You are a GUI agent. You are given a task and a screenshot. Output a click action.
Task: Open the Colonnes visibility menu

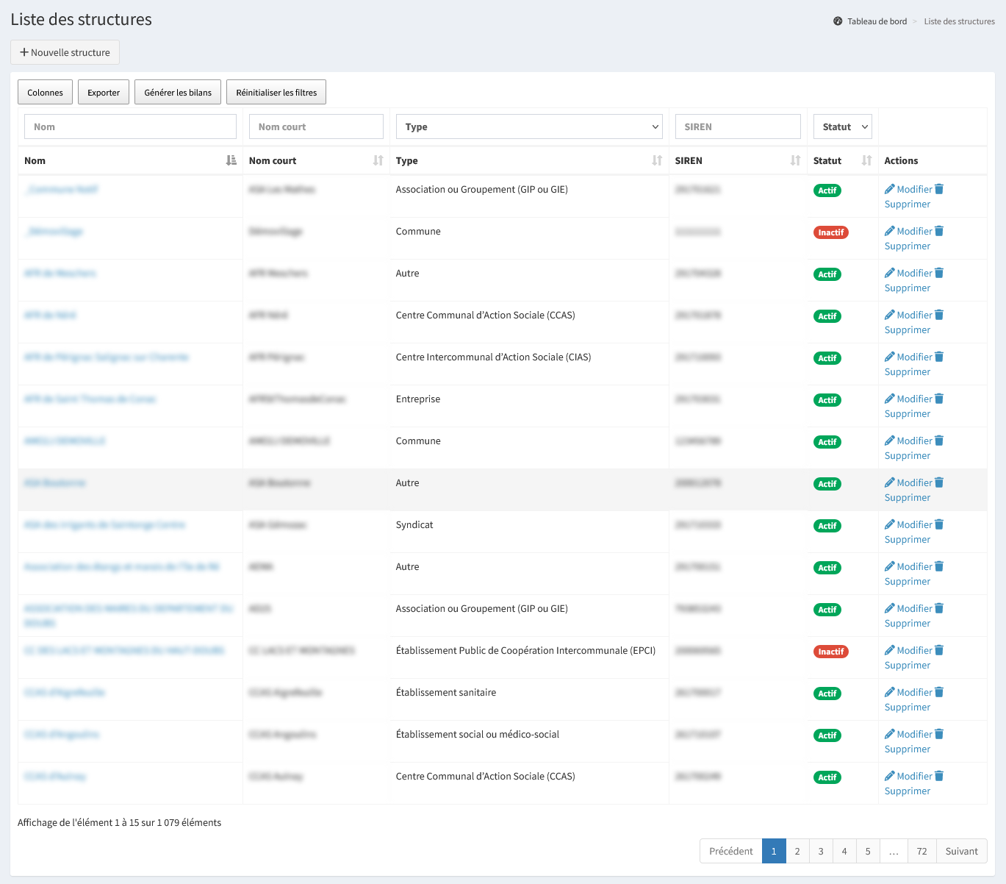pyautogui.click(x=46, y=93)
